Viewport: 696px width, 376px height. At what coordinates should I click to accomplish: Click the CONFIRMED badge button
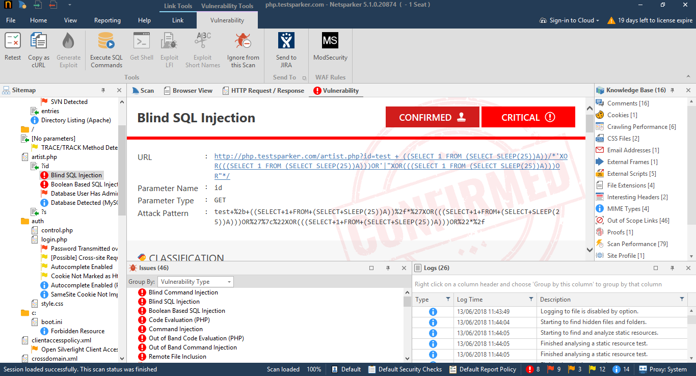[x=432, y=117]
